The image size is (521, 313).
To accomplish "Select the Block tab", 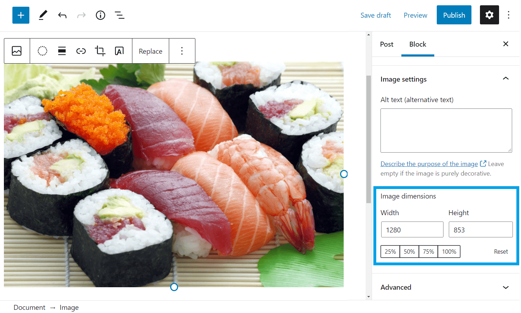I will click(x=418, y=44).
